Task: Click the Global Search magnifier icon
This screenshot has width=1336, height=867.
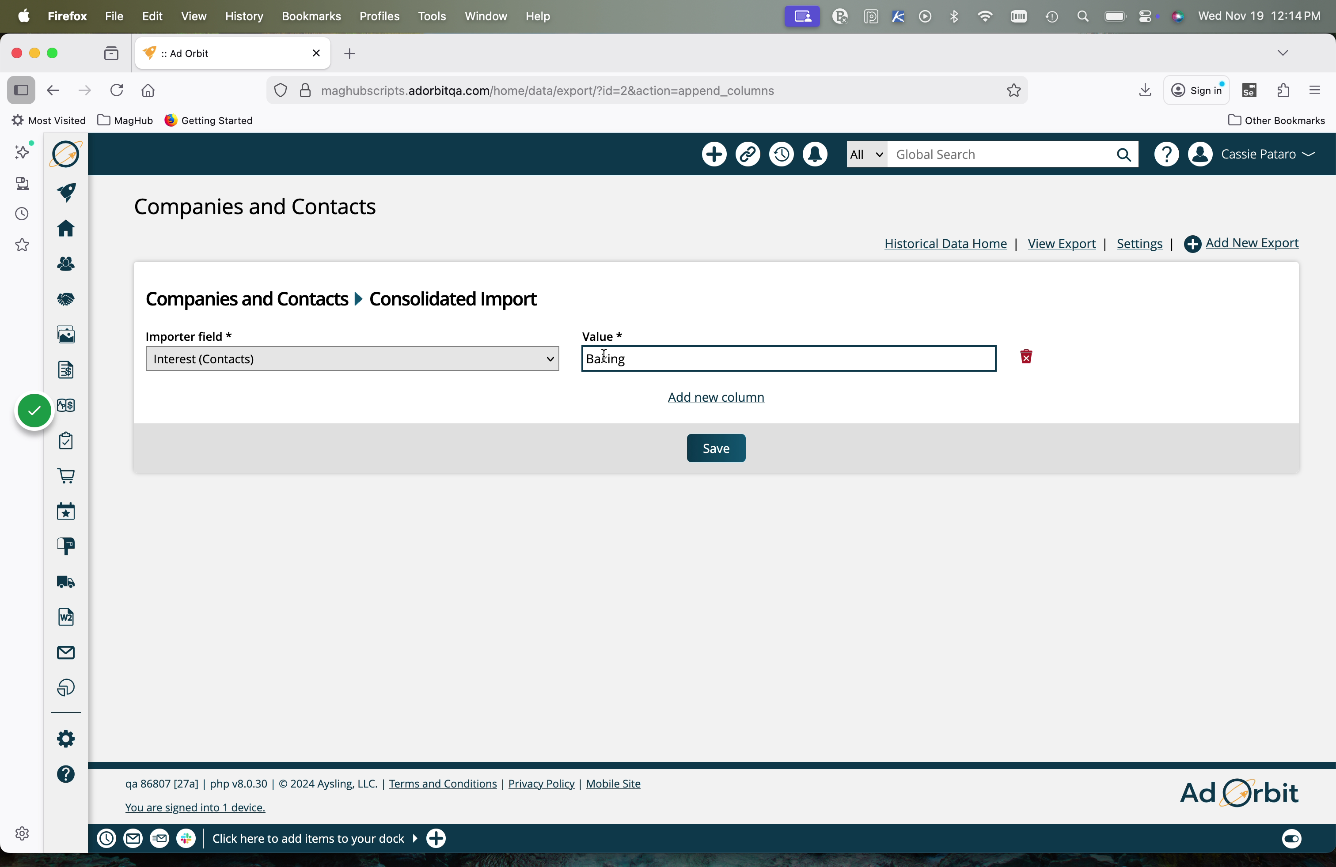Action: 1123,155
